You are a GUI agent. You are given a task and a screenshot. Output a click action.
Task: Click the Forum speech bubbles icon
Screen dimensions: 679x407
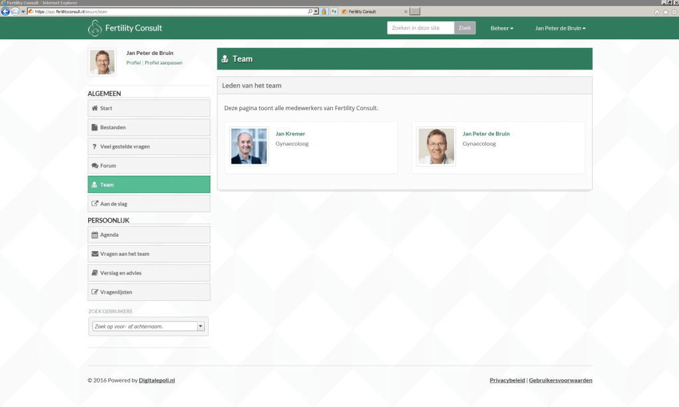click(x=95, y=166)
